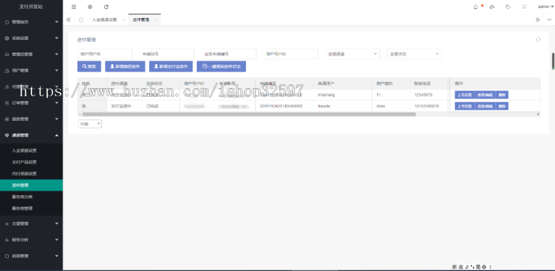
Task: Expand 系统设置 sidebar menu
Action: coord(31,38)
